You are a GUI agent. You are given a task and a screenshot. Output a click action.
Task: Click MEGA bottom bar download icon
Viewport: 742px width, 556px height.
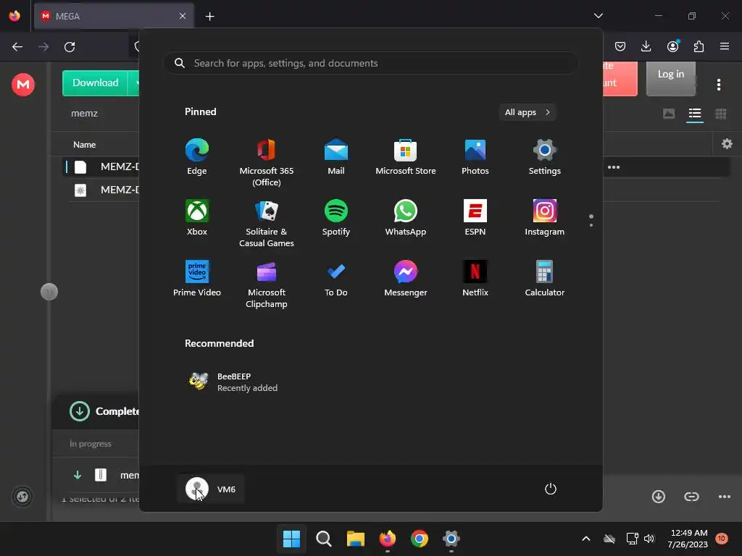pos(658,497)
